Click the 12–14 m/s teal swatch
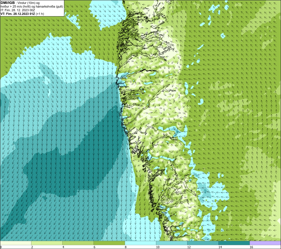Screen dimensions: 281x249 coord(203,243)
